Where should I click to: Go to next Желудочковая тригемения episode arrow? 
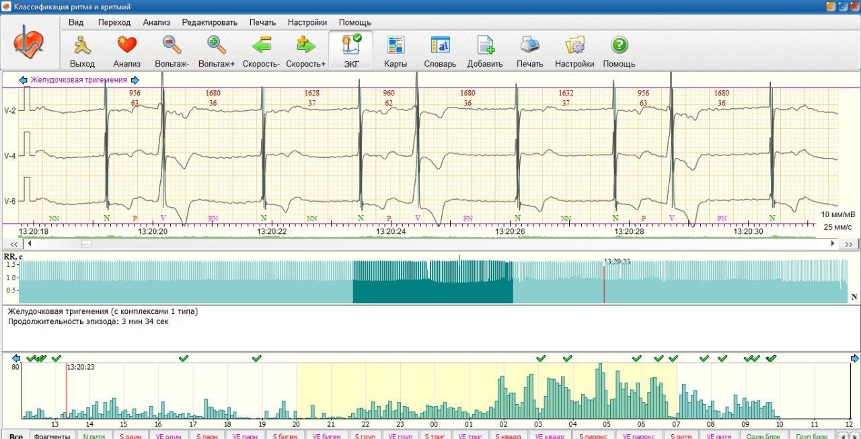tap(135, 80)
